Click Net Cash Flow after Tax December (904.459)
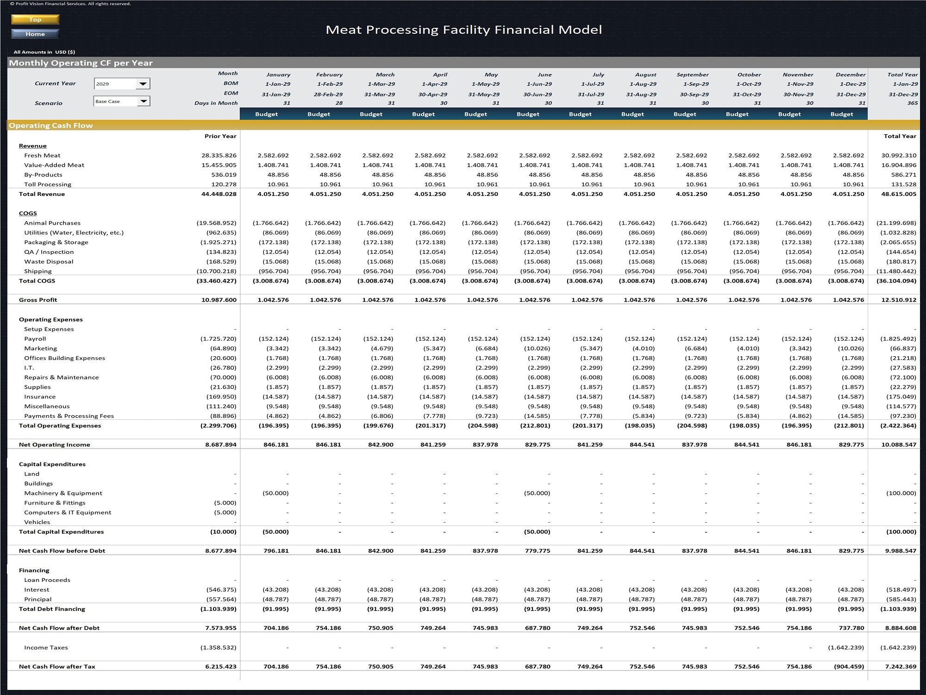The height and width of the screenshot is (695, 926). 848,667
